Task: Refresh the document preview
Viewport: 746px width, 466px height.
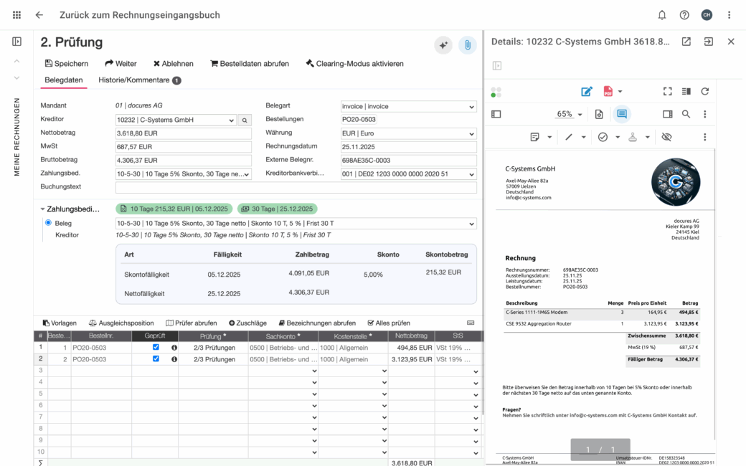Action: click(705, 92)
